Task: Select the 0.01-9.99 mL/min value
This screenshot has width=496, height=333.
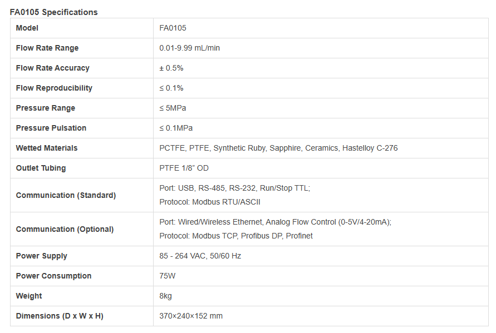Action: point(189,48)
